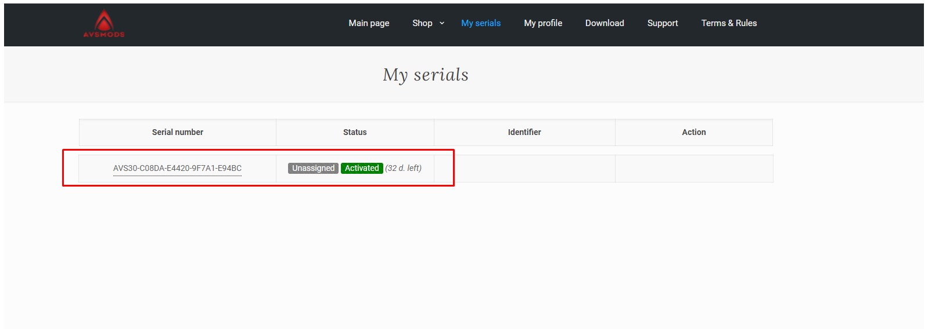Click the empty Action cell in serial row
This screenshot has height=332, width=928.
point(693,169)
